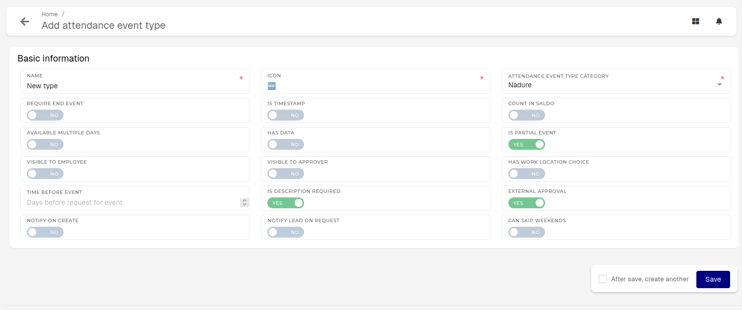
Task: Open the notifications bell
Action: (719, 21)
